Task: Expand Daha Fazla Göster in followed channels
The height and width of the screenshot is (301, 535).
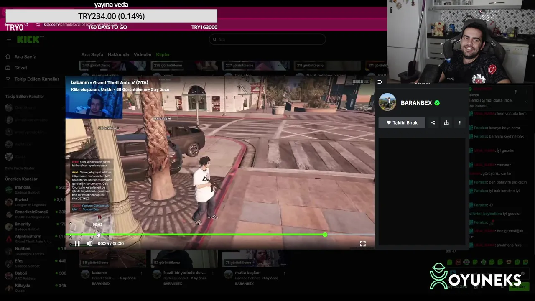Action: [x=20, y=168]
